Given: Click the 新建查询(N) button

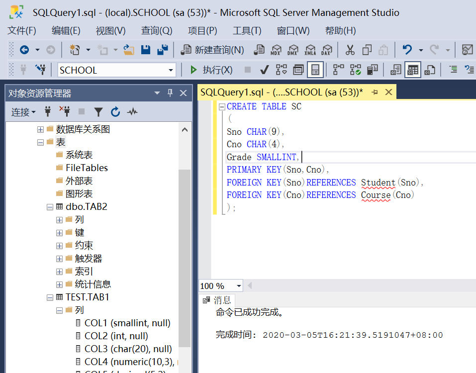Looking at the screenshot, I should 212,49.
